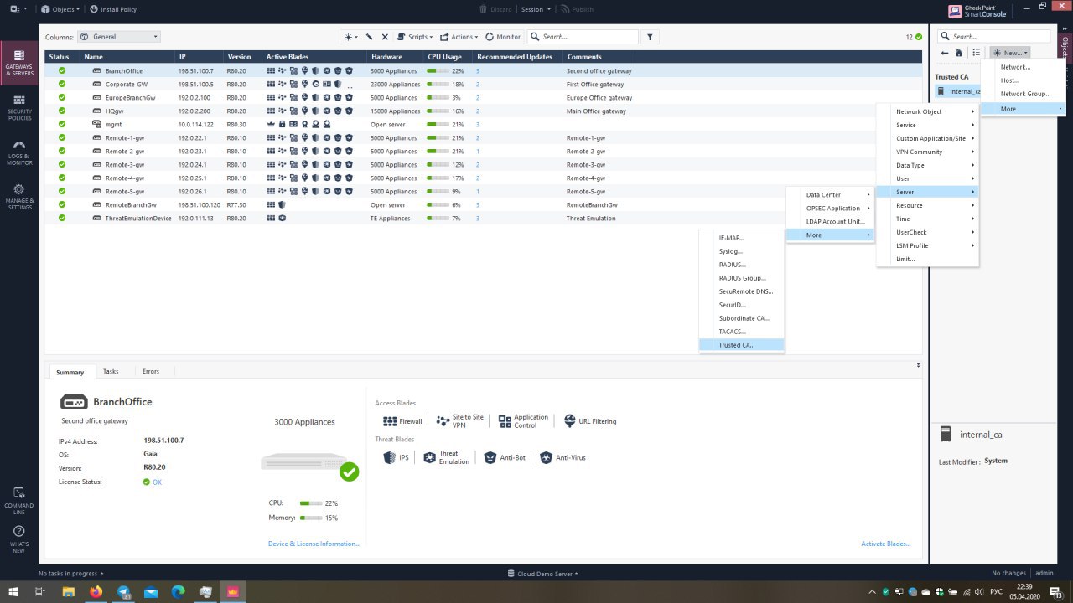Collapse the bottom summary pane arrow
The image size is (1073, 603).
point(918,365)
